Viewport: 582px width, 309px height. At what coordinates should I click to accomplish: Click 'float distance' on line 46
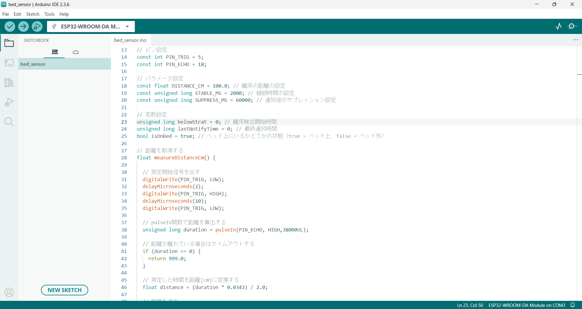[x=163, y=287]
